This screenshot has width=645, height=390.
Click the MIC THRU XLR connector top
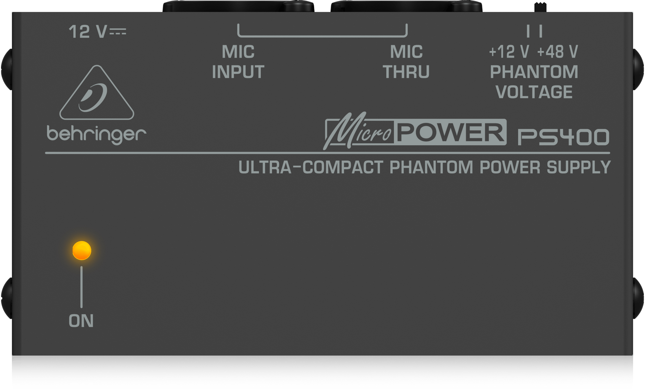tap(406, 6)
